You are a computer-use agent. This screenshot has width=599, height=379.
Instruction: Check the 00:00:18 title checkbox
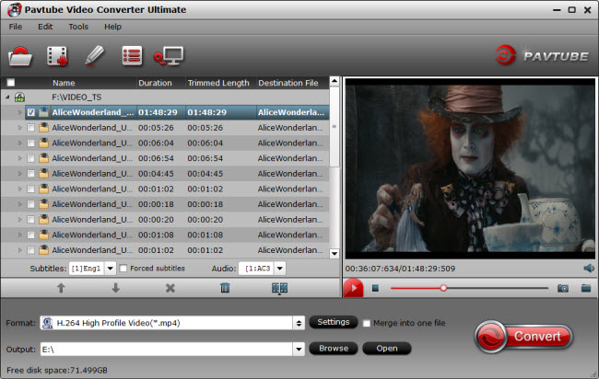(31, 204)
